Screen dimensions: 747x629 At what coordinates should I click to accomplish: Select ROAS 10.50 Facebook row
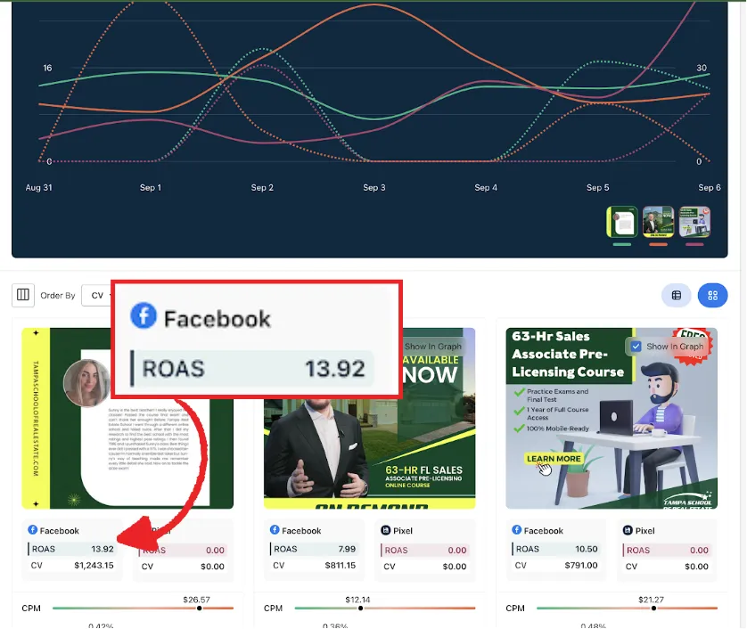(x=555, y=549)
